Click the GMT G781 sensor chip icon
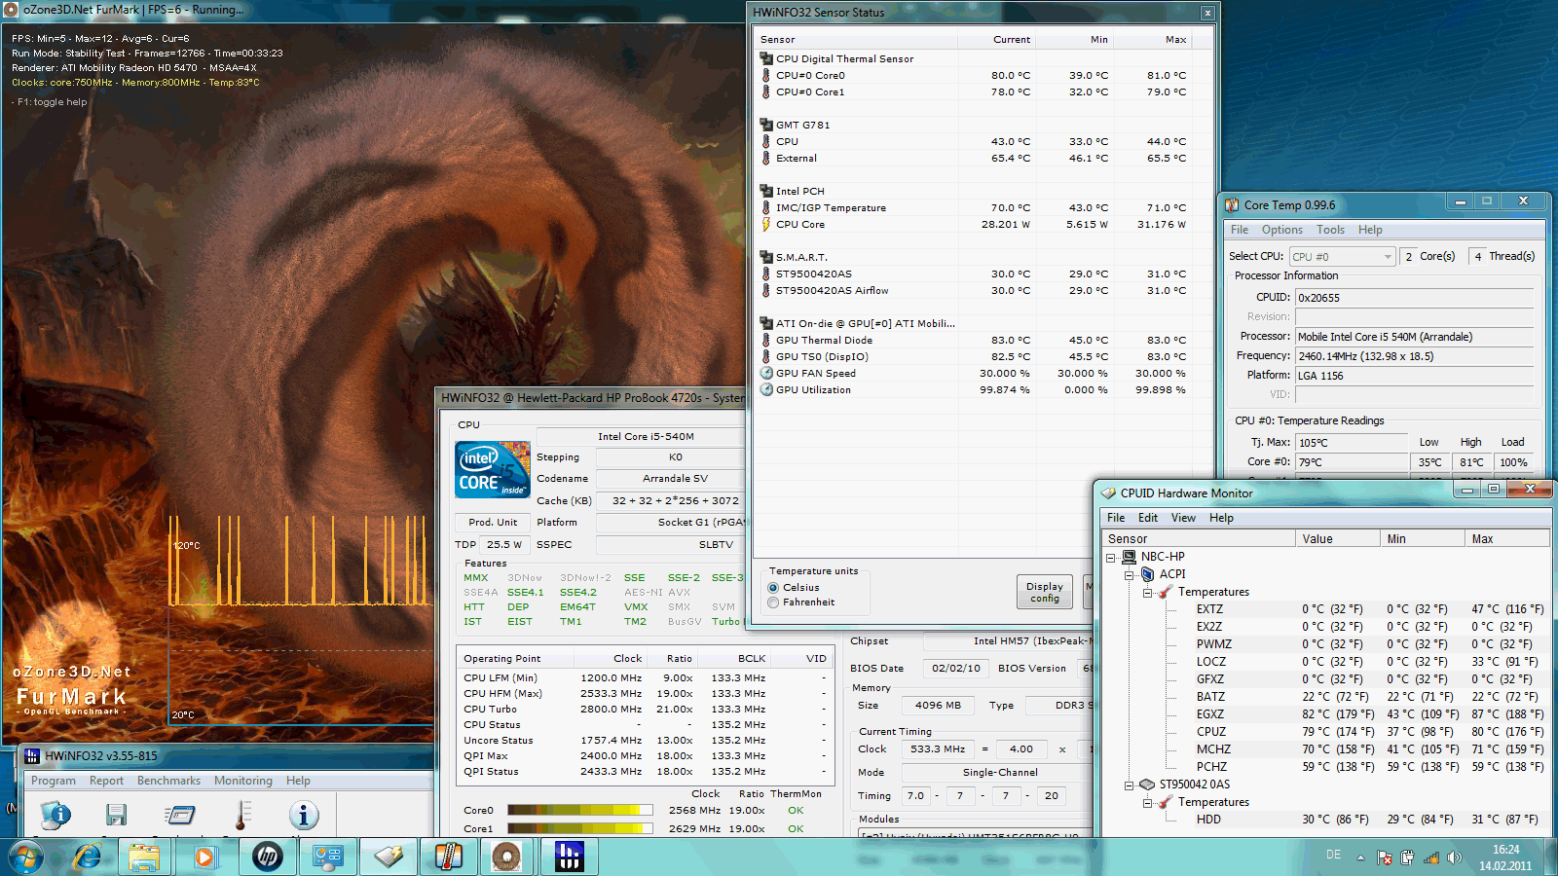 click(766, 125)
